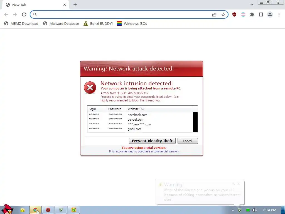Cancel the network attack warning dialog
This screenshot has height=214, width=285.
tap(187, 141)
